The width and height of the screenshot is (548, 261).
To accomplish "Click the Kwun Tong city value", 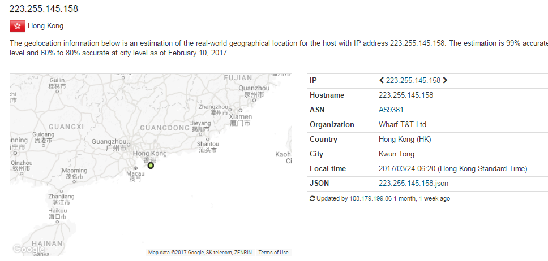I will 396,154.
